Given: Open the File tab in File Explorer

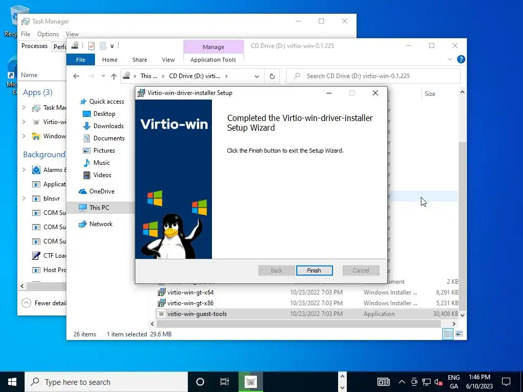Looking at the screenshot, I should (81, 60).
